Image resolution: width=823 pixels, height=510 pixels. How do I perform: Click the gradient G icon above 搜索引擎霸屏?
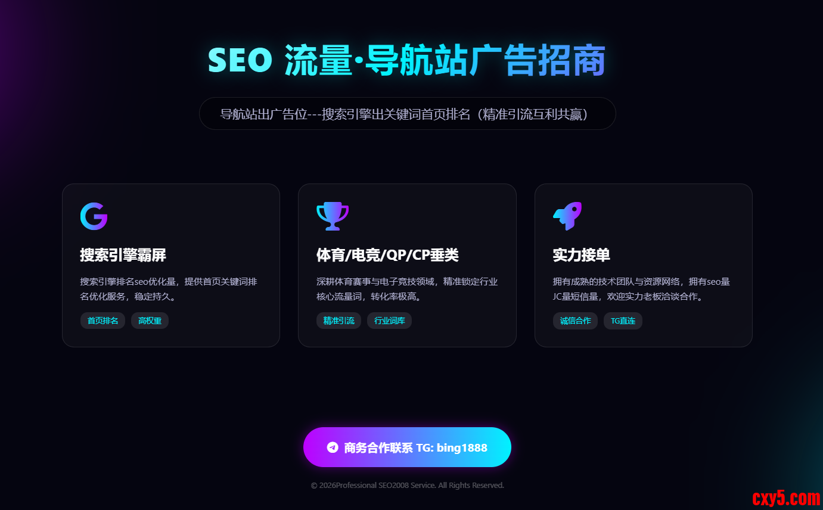coord(93,216)
